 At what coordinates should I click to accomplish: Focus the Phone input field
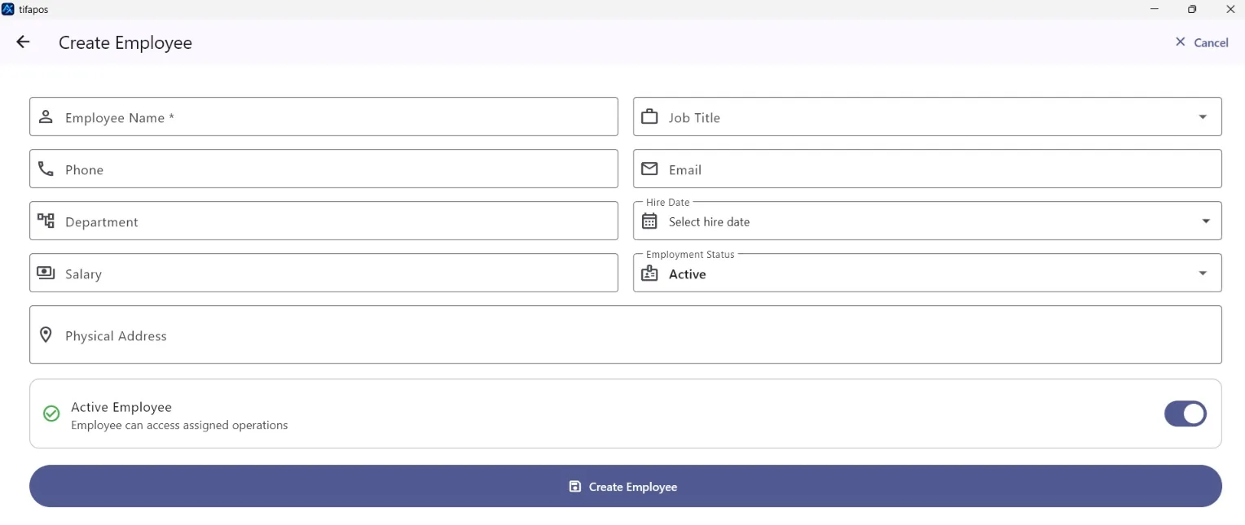pos(323,168)
